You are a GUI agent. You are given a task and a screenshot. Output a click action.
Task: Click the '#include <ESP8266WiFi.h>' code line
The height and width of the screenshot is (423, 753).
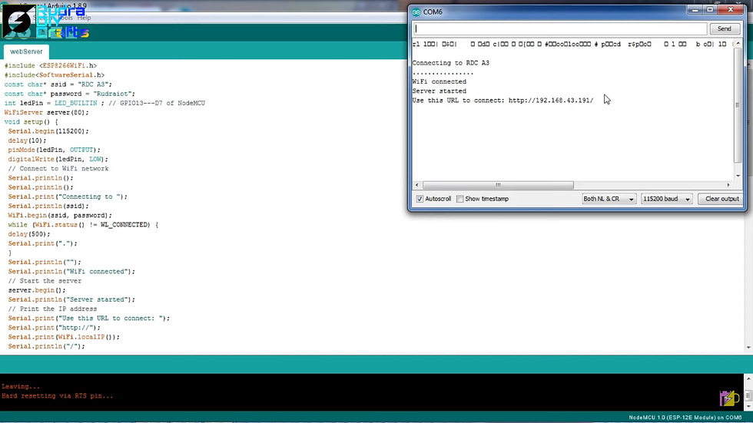pos(51,66)
